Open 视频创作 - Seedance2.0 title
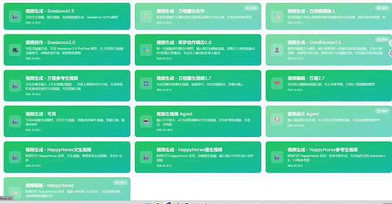Screen dimensions: 392x204 coord(50,42)
